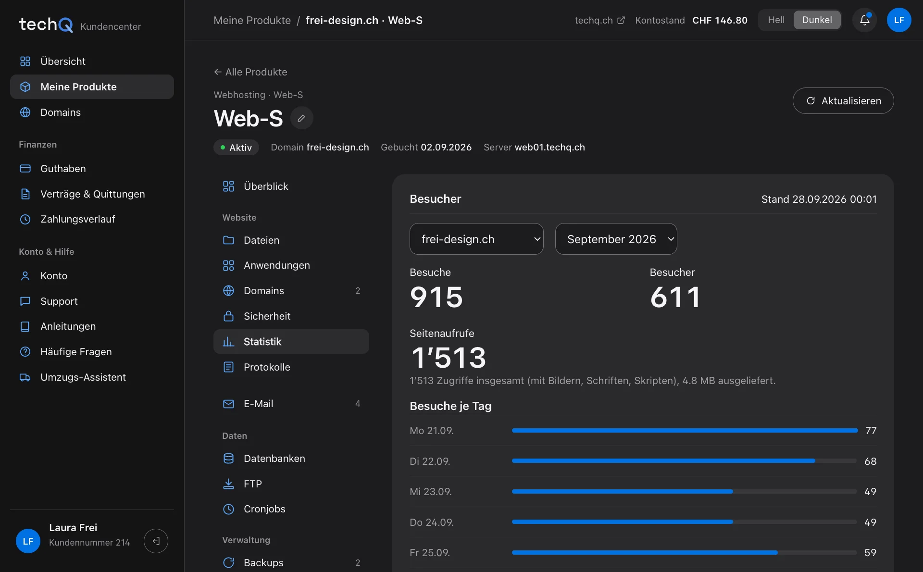This screenshot has height=572, width=923.
Task: Select the Dunkel theme option
Action: coord(817,20)
